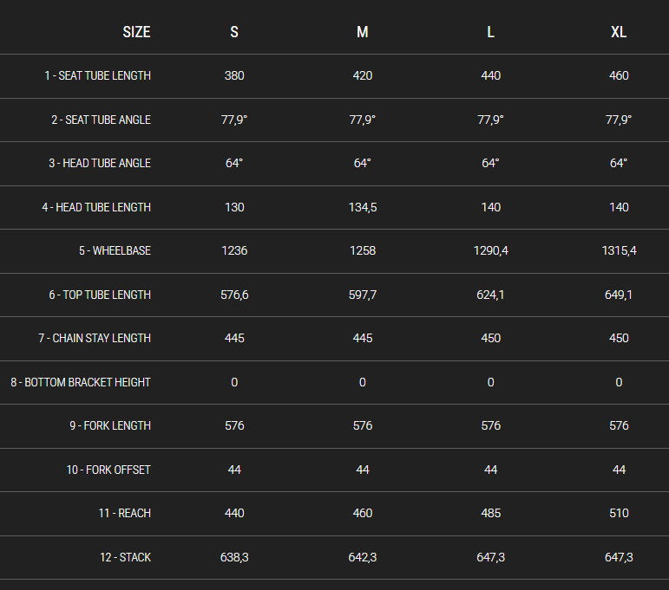Viewport: 669px width, 590px height.
Task: Click the Seat Tube Length row label
Action: 98,76
